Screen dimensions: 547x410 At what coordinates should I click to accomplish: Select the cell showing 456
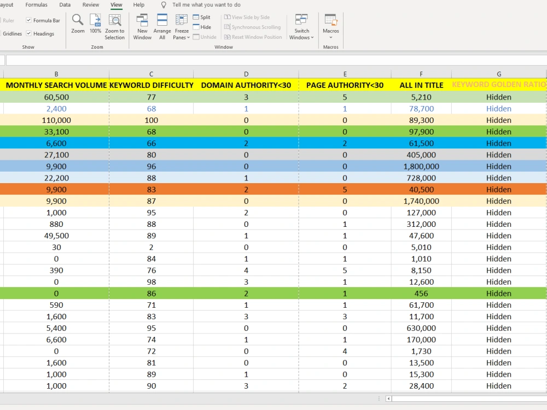click(x=421, y=293)
